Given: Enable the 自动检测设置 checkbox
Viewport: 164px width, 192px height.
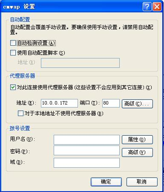Looking at the screenshot, I should [x=13, y=43].
